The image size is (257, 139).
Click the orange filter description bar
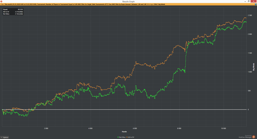tap(128, 4)
